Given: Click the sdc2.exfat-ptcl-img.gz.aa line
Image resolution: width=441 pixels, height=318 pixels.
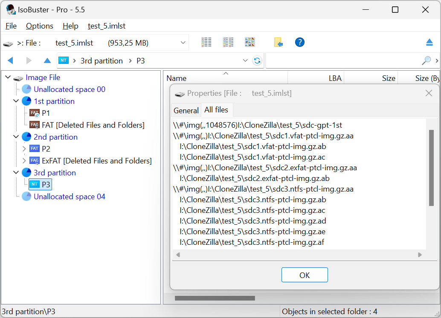Looking at the screenshot, I should 265,168.
